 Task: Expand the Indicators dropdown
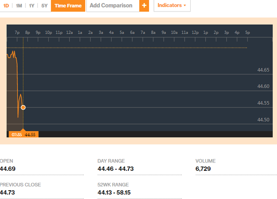pos(172,6)
